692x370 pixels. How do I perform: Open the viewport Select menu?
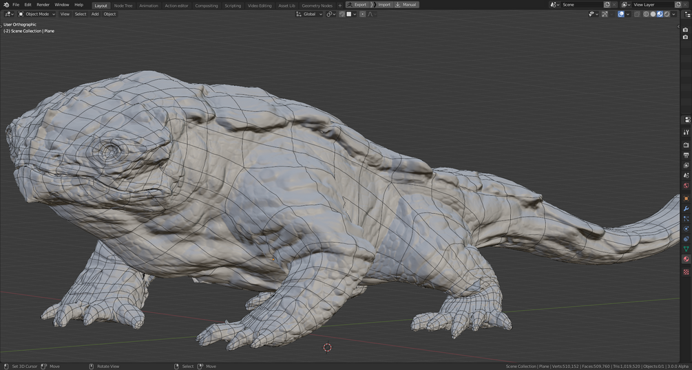tap(81, 14)
